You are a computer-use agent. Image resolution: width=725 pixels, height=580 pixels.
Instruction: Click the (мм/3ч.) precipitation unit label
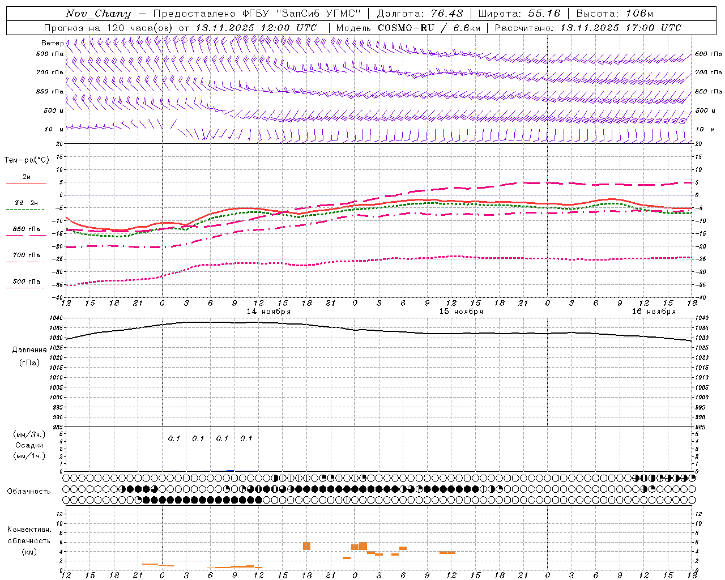(29, 434)
